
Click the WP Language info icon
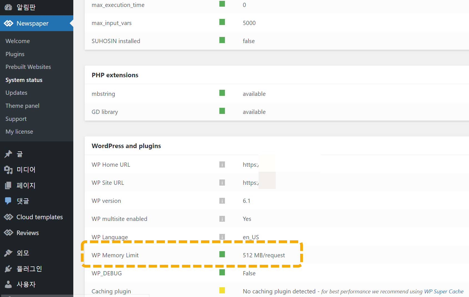222,237
